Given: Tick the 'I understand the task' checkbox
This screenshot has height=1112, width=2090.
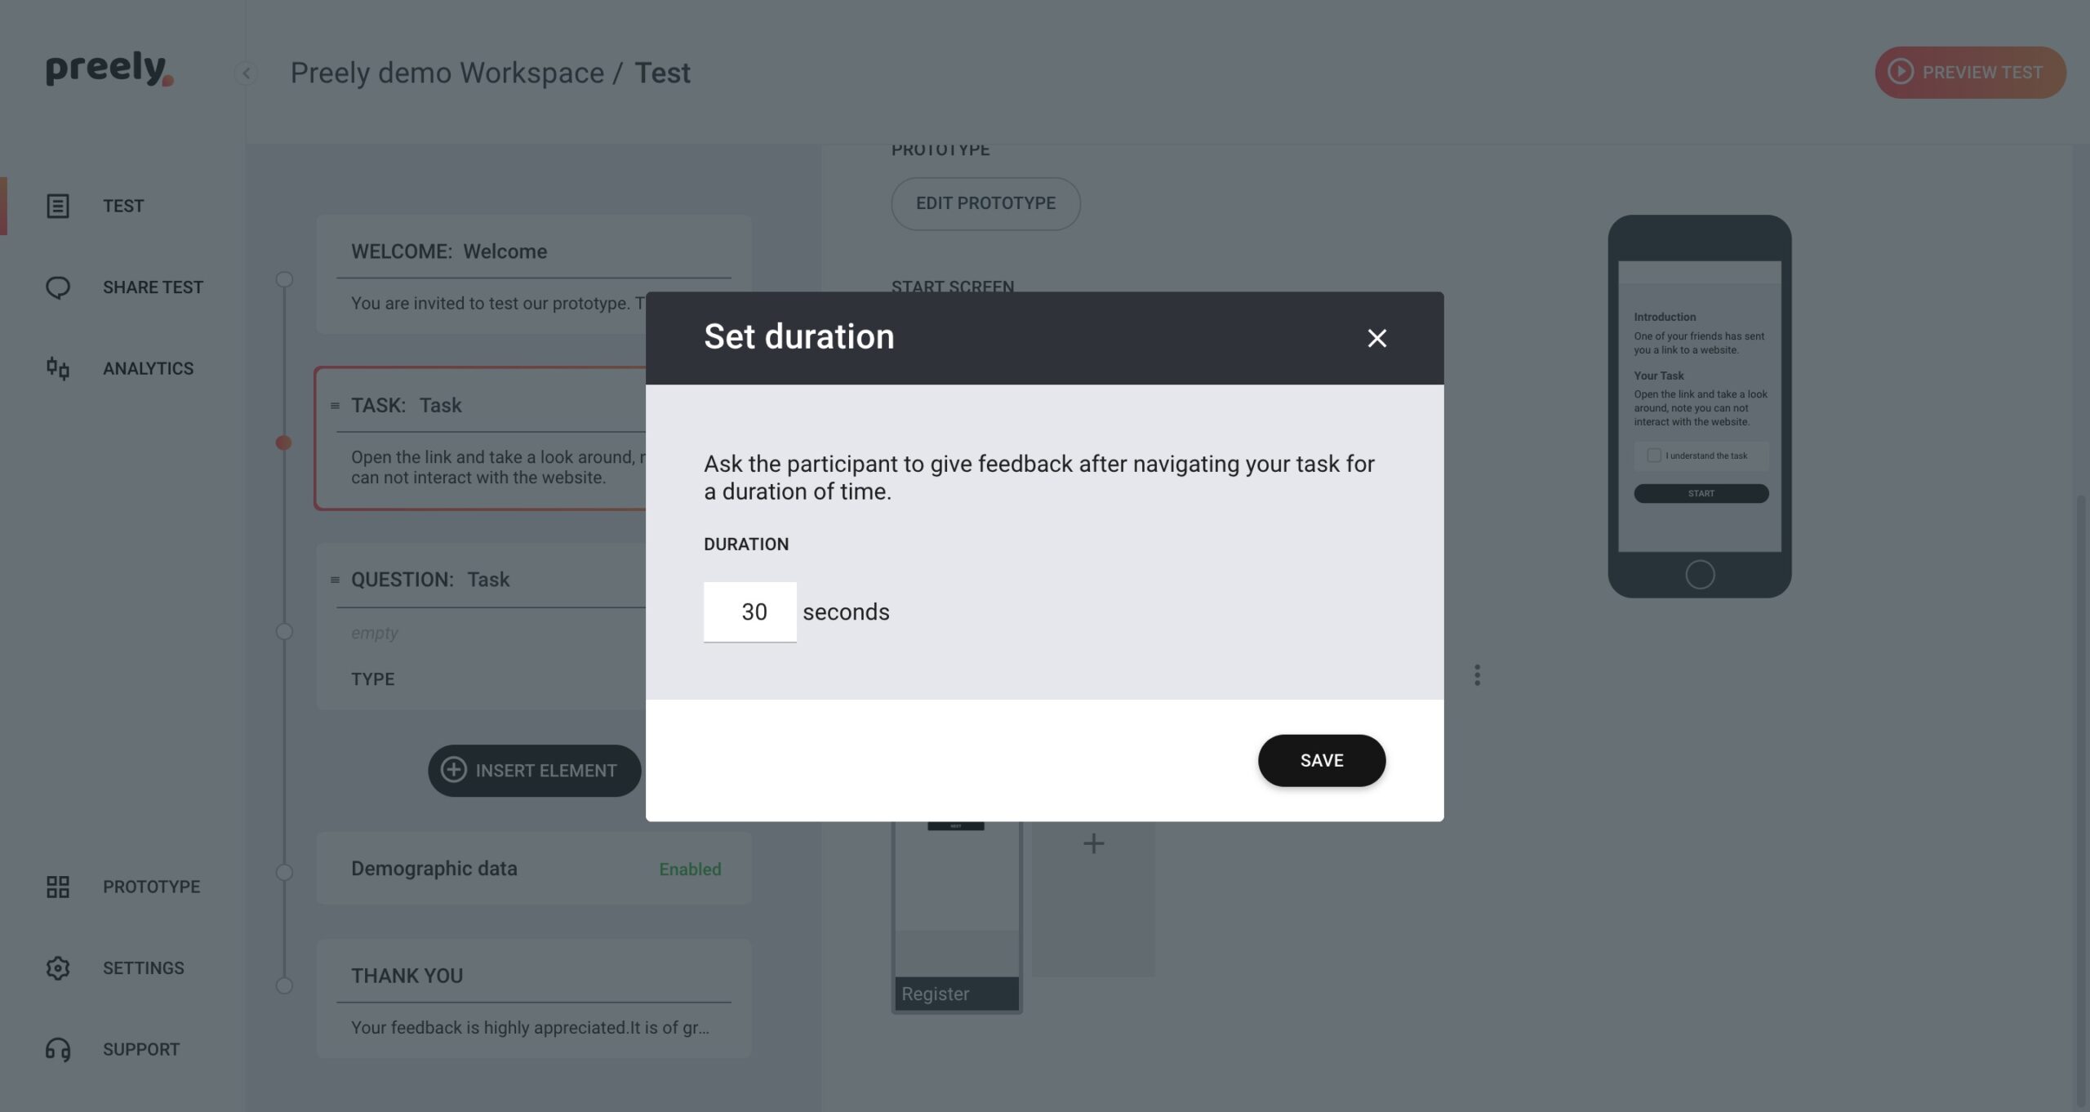Looking at the screenshot, I should [x=1653, y=456].
